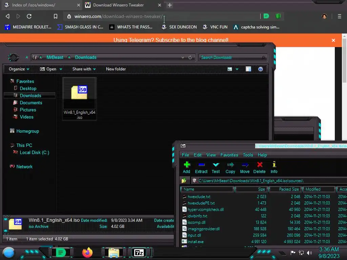The image size is (347, 260).
Task: Select input.dll in 7-Zip list
Action: point(194,235)
